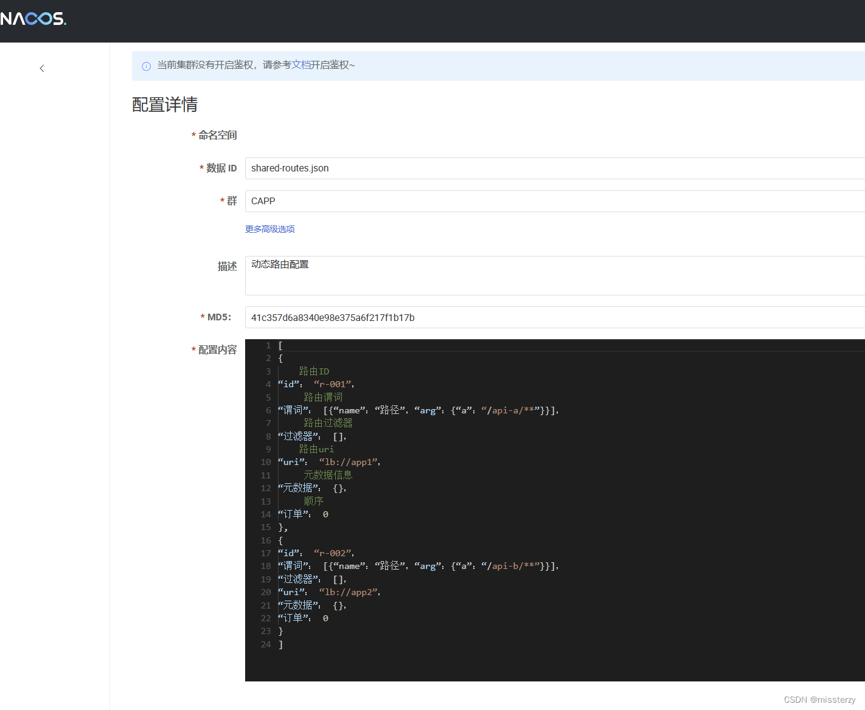Expand 更多高级选项 advanced options
Image resolution: width=865 pixels, height=710 pixels.
click(270, 229)
